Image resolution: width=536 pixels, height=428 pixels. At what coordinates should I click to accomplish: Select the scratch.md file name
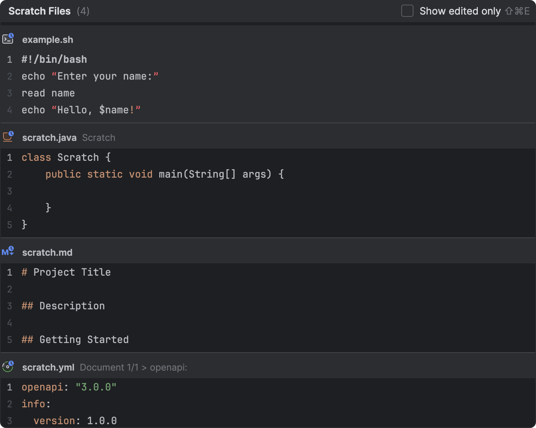coord(47,252)
